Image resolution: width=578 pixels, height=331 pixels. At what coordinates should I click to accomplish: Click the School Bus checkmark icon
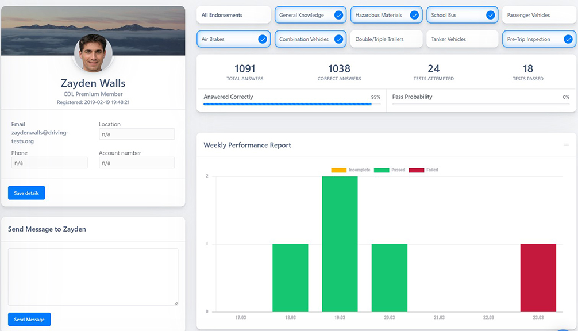[x=490, y=15]
